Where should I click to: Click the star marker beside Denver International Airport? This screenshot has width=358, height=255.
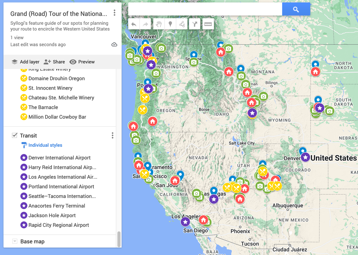point(24,157)
